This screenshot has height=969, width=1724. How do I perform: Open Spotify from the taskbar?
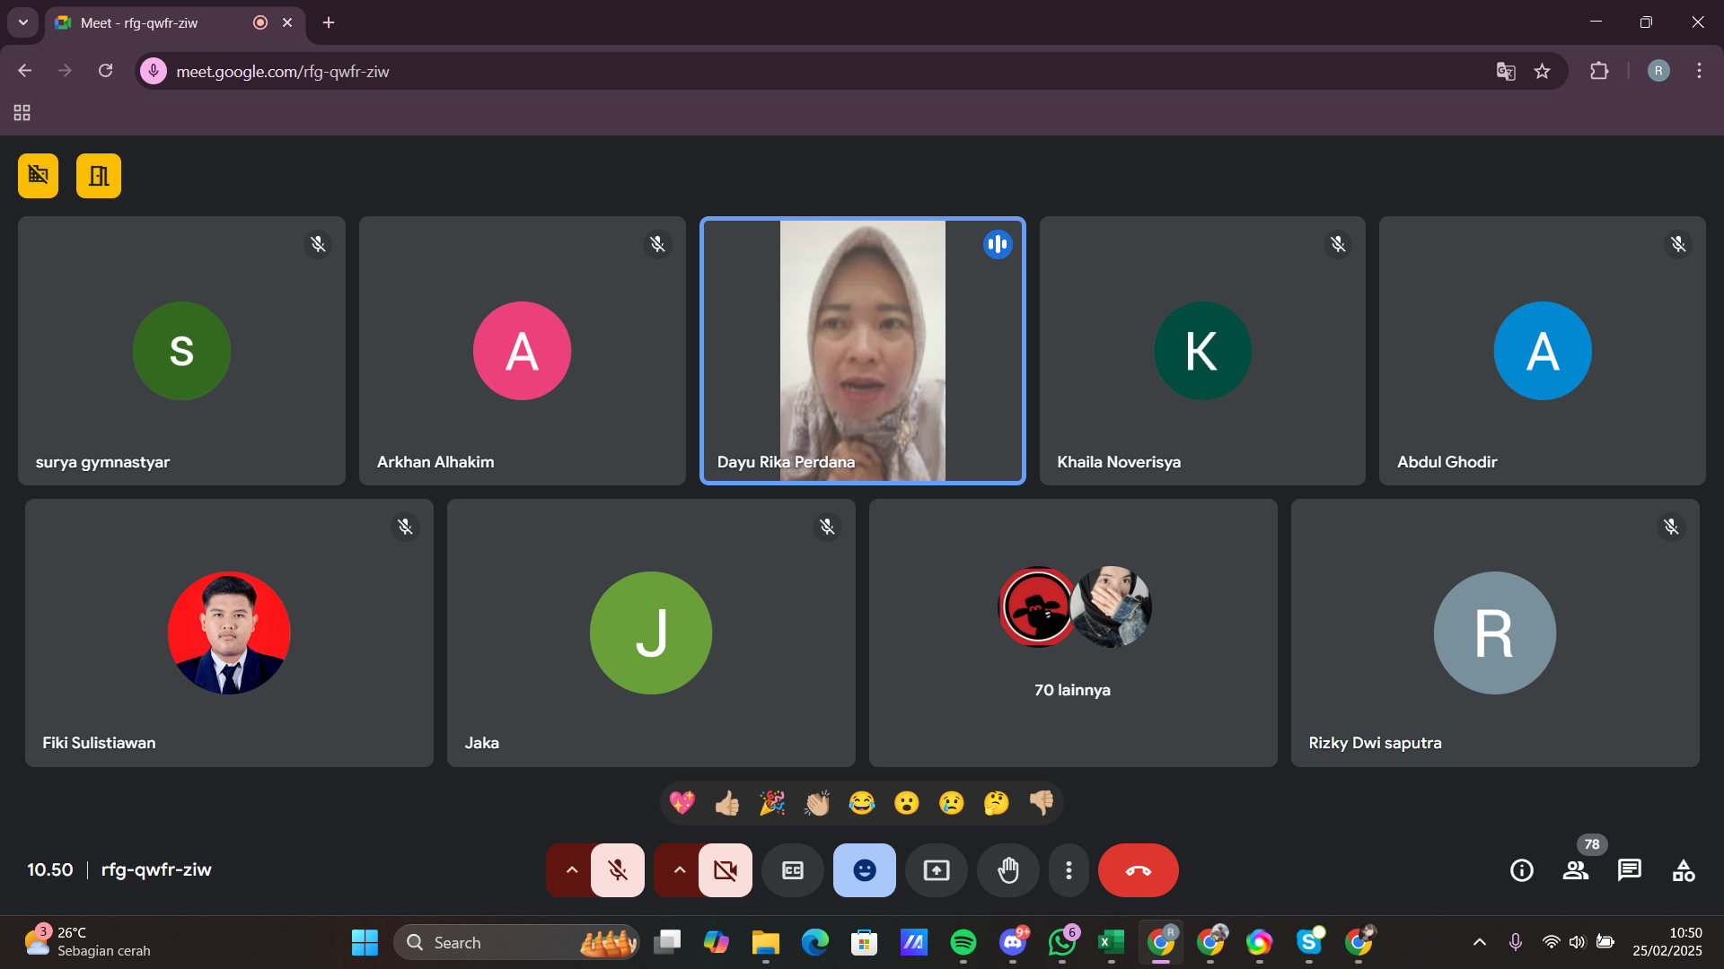click(963, 942)
